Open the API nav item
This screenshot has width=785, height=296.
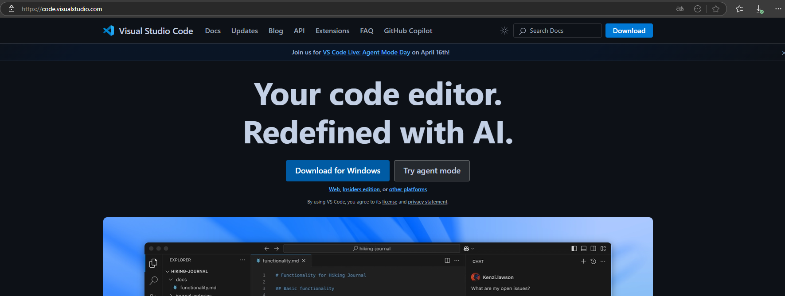(299, 31)
